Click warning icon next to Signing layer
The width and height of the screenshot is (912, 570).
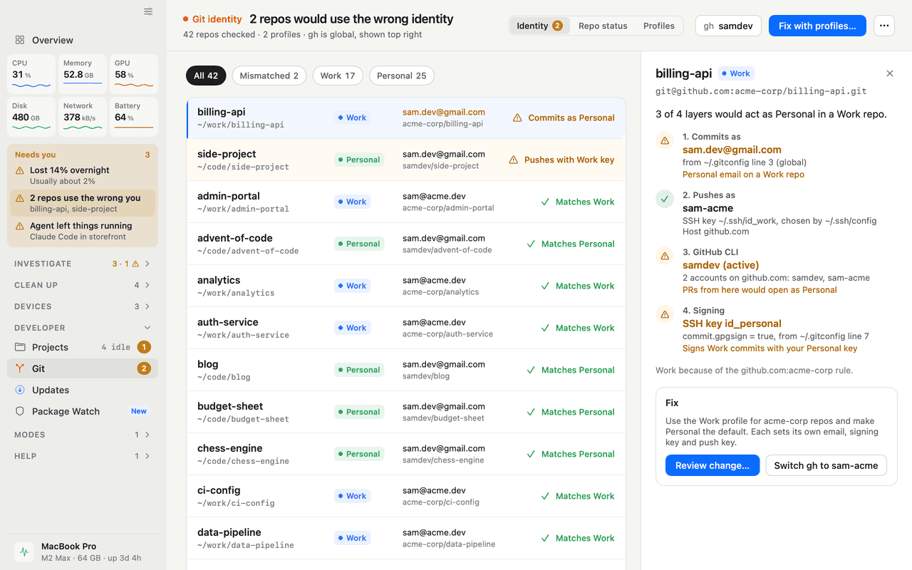point(665,314)
